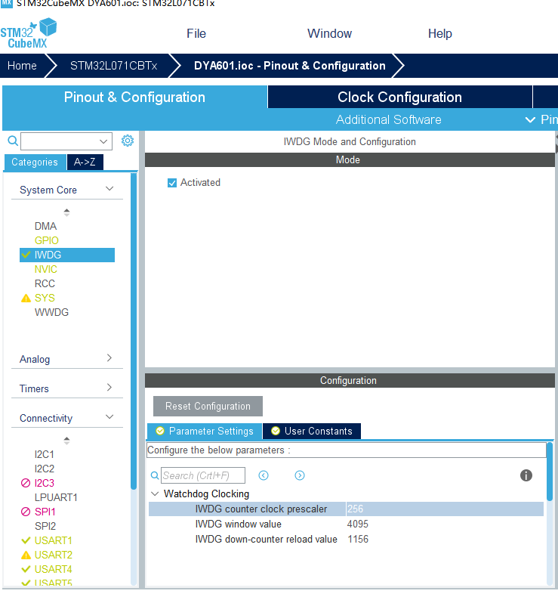
Task: Open IWDG counter clock prescaler value 256
Action: [x=445, y=509]
